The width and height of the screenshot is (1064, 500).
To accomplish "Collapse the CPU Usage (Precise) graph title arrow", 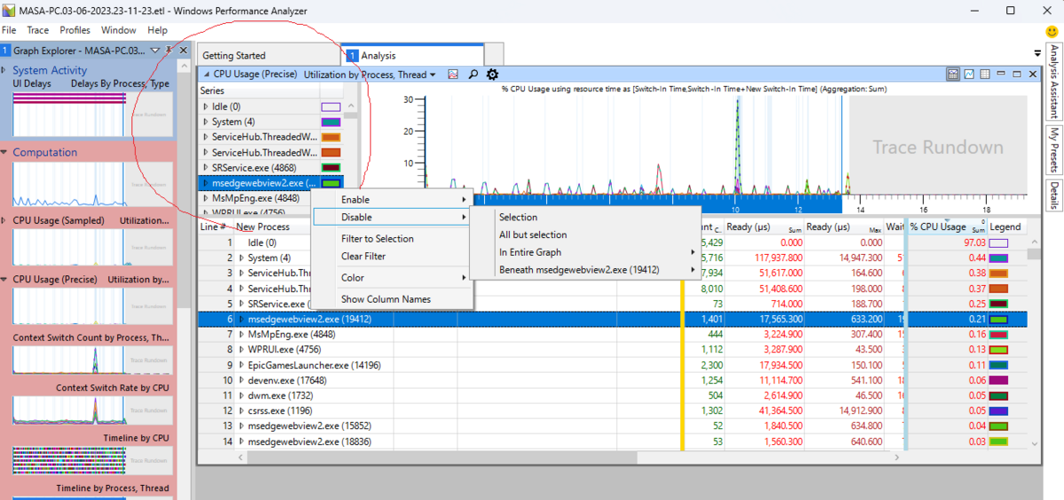I will [207, 75].
